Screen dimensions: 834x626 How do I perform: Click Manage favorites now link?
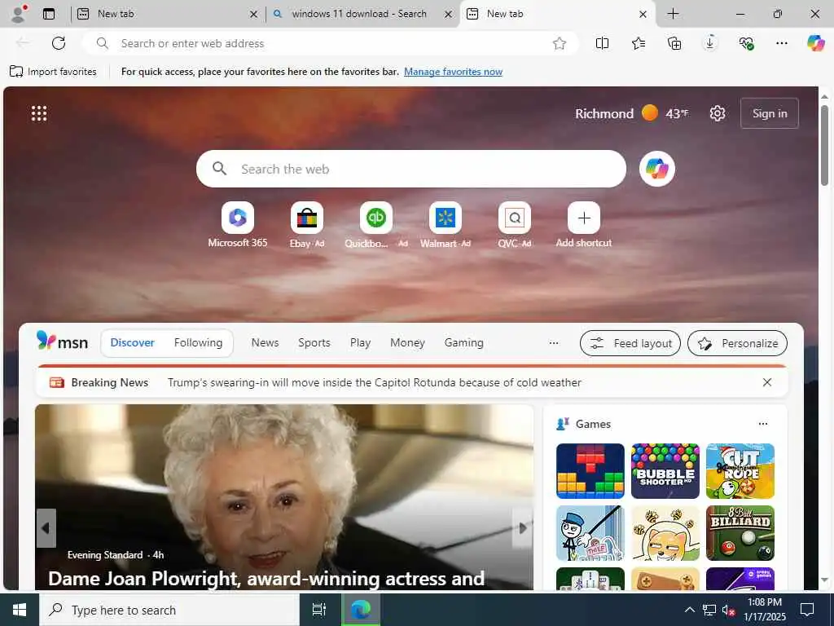453,72
